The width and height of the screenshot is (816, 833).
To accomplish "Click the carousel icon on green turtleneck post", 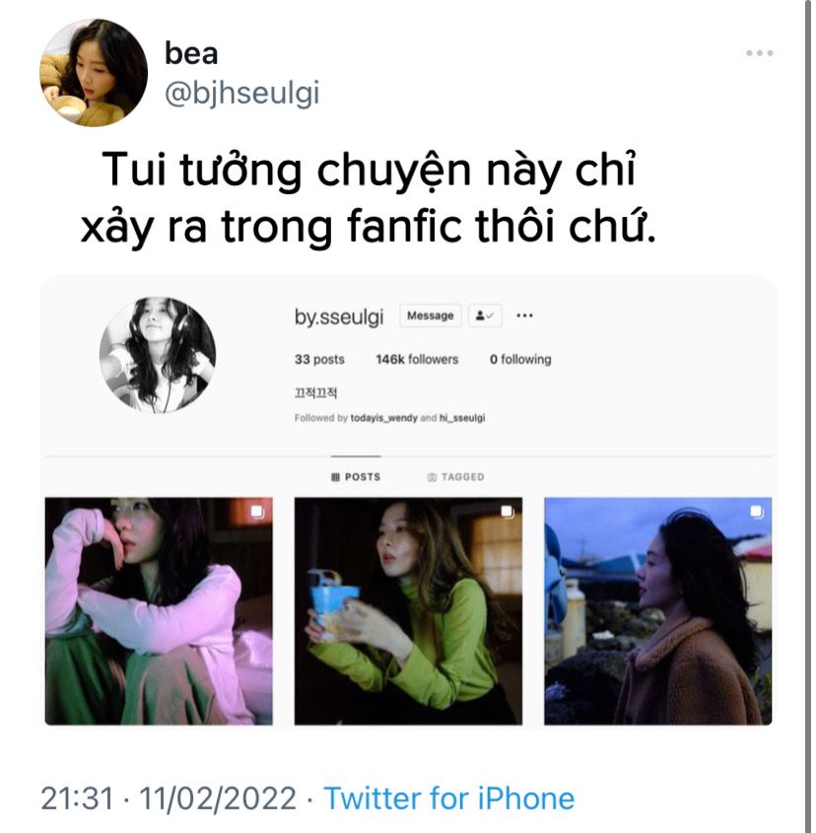I will [508, 511].
